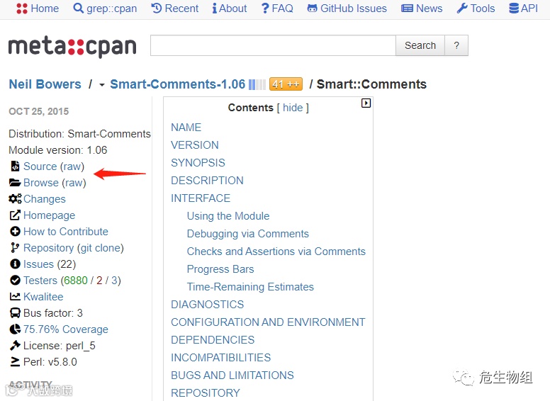
Task: Click the About info icon
Action: click(214, 9)
